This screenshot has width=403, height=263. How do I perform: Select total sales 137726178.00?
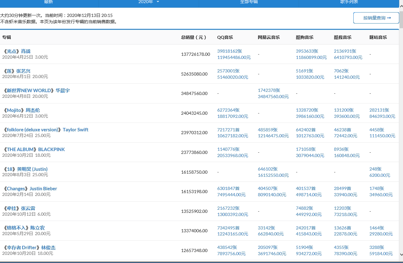click(x=196, y=54)
